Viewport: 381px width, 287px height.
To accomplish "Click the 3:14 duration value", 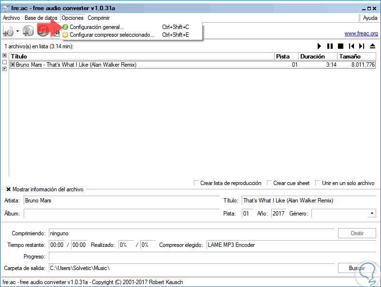I will [x=331, y=65].
